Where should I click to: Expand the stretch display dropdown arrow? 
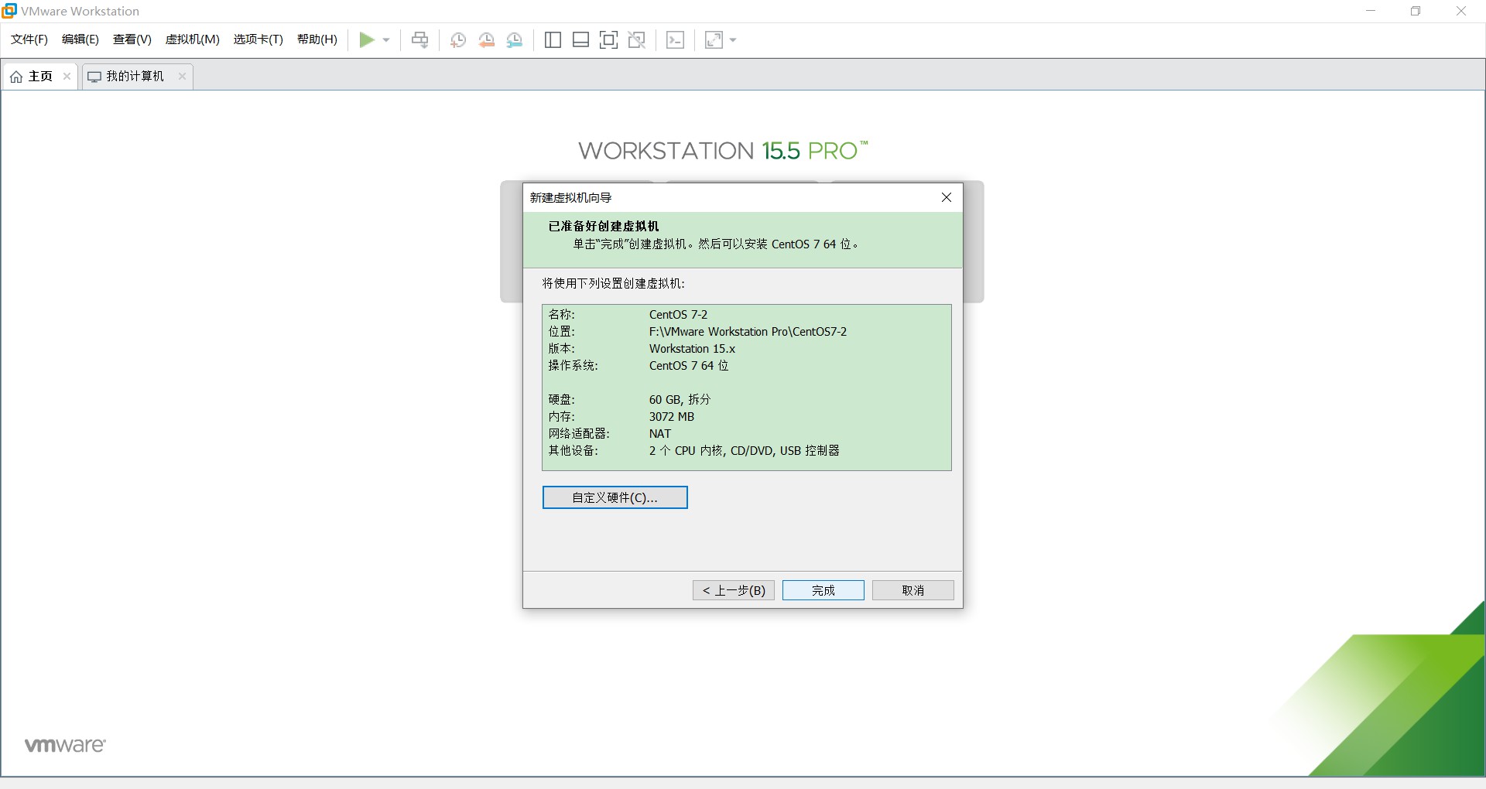733,40
